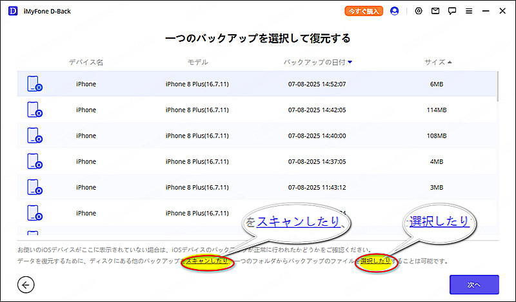Select backup dated 07-08-2025 14:42:05
Viewport: 516px width, 302px height.
coord(317,110)
